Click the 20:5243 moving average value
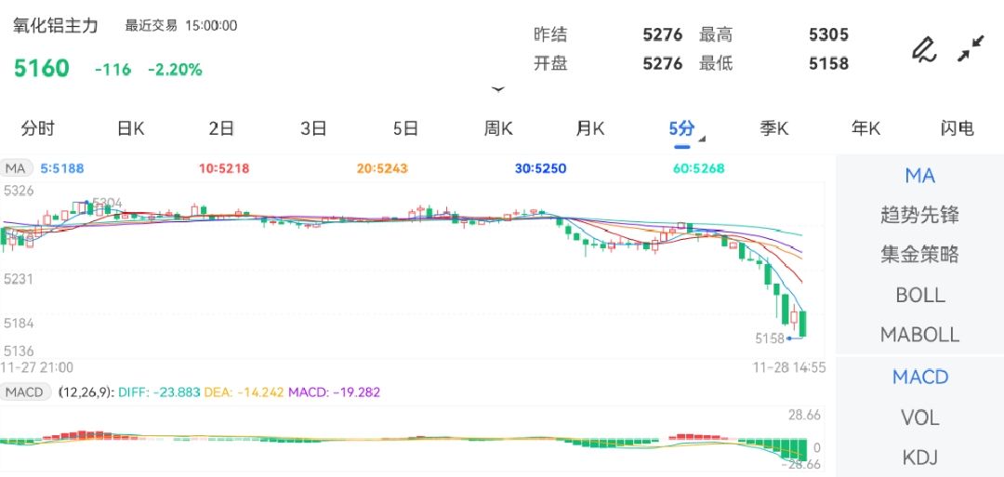Image resolution: width=1004 pixels, height=477 pixels. [x=382, y=169]
